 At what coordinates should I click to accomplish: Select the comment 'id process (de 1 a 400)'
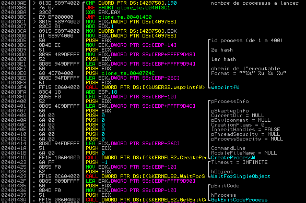tap(247, 41)
